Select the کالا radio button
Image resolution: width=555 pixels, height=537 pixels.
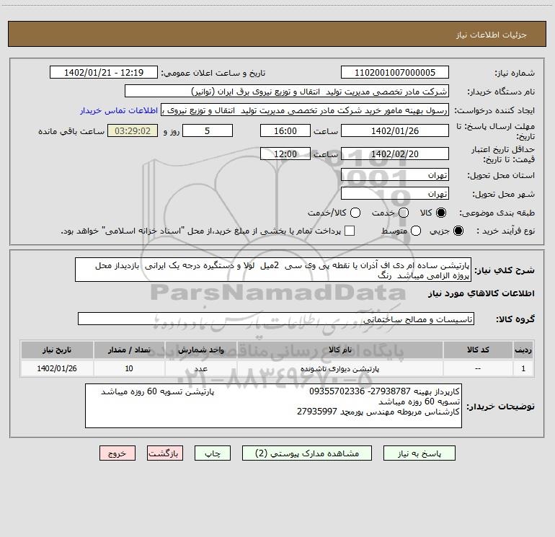click(x=441, y=213)
